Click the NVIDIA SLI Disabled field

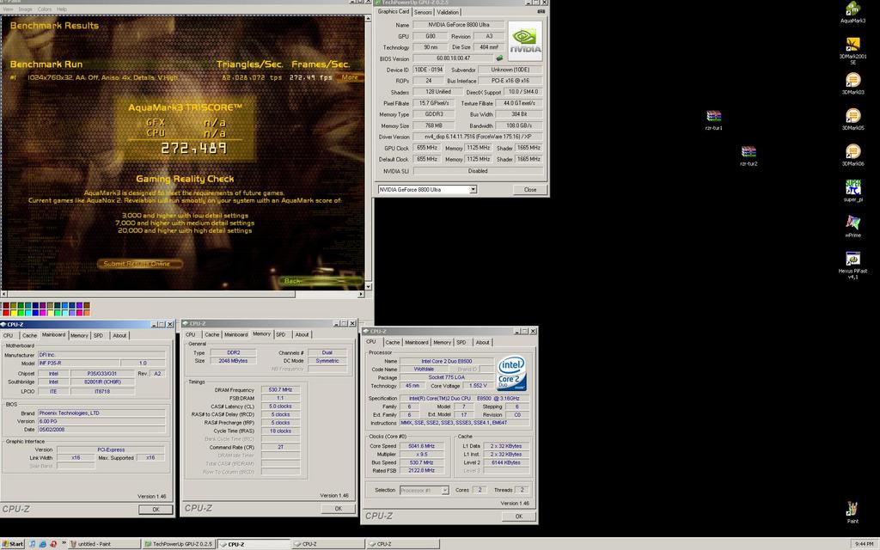pyautogui.click(x=478, y=171)
